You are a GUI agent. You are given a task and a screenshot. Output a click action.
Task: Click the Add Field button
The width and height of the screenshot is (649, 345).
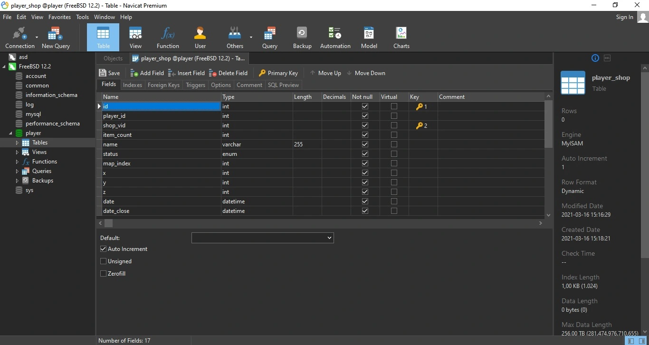click(147, 73)
